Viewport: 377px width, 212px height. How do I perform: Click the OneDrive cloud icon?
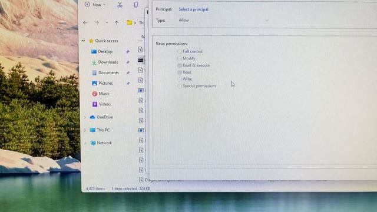point(92,117)
